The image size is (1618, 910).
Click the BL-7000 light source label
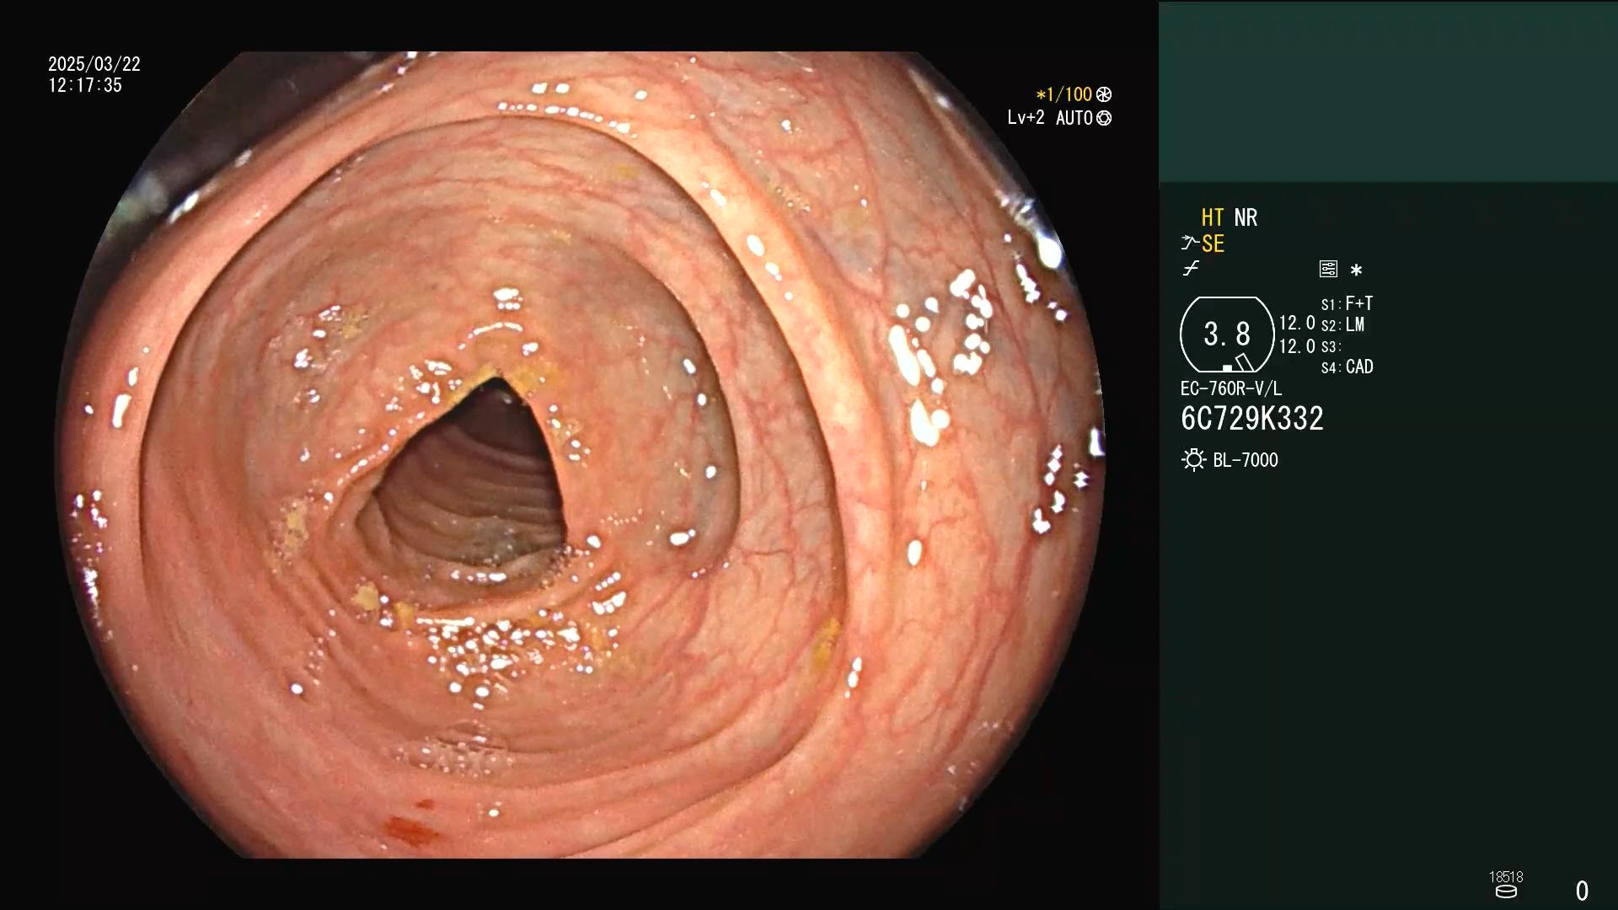tap(1246, 460)
